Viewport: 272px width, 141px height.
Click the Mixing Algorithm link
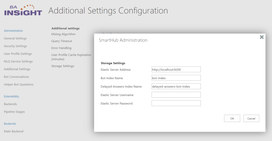pos(63,34)
